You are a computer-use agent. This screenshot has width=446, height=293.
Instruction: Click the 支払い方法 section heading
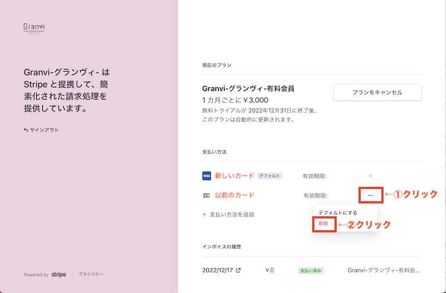point(215,152)
